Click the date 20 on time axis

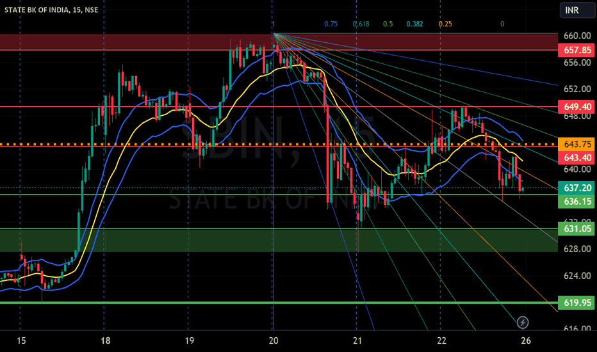(x=274, y=340)
